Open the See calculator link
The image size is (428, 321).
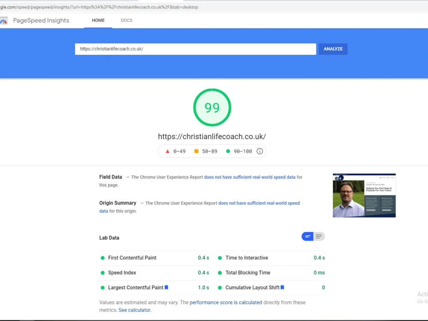[134, 310]
